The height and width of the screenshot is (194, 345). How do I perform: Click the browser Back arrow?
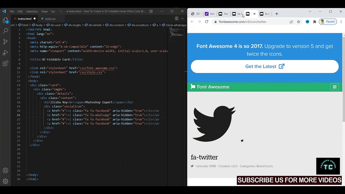click(192, 22)
